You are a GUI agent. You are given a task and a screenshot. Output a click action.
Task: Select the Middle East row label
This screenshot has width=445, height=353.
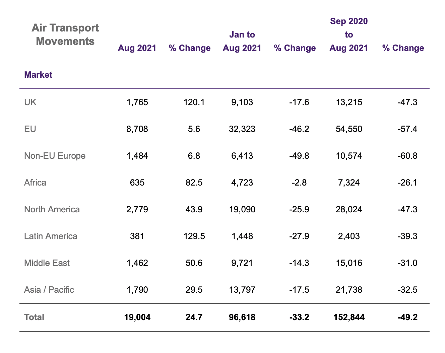47,263
